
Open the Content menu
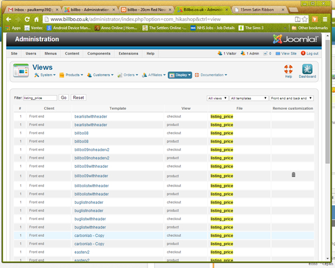72,53
